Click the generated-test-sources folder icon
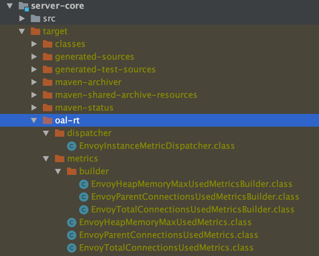 tap(48, 69)
